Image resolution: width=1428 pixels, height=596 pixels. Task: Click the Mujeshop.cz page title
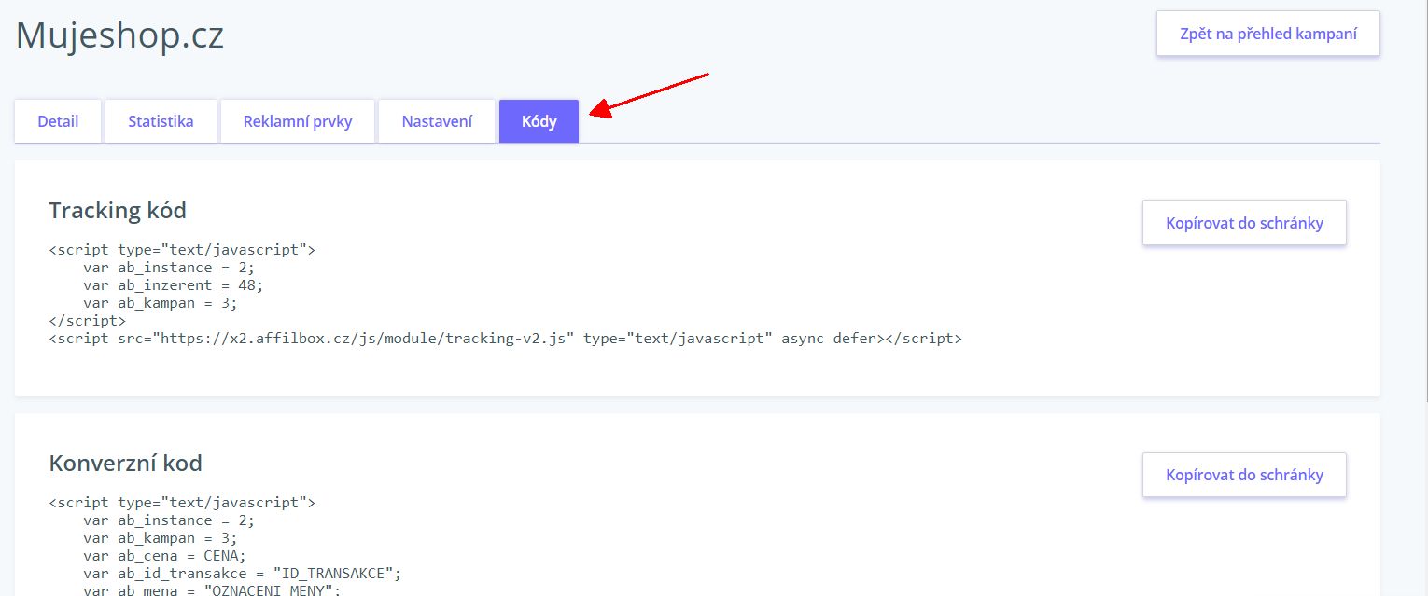click(119, 36)
